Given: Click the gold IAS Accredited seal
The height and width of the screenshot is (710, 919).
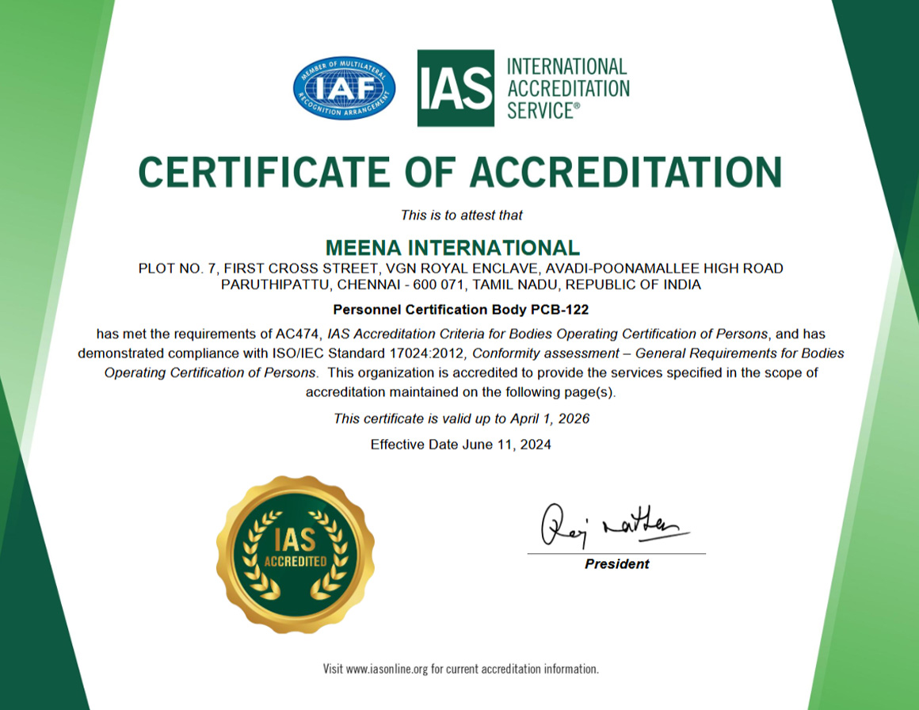Looking at the screenshot, I should [x=296, y=554].
